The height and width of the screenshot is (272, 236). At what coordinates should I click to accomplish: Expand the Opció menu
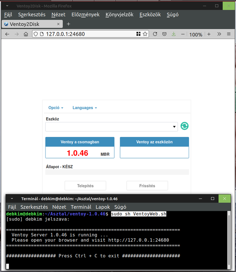coord(56,108)
